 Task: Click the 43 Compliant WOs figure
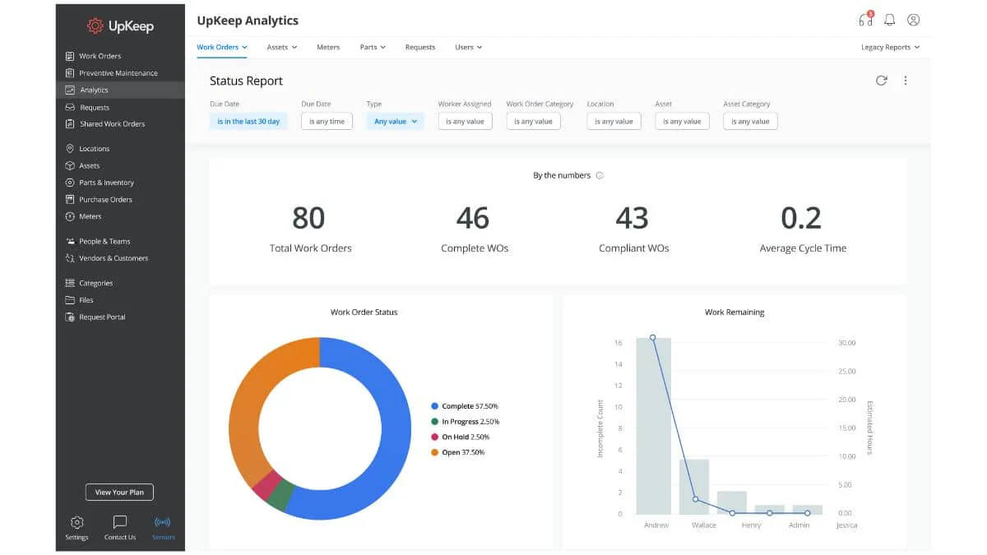633,218
